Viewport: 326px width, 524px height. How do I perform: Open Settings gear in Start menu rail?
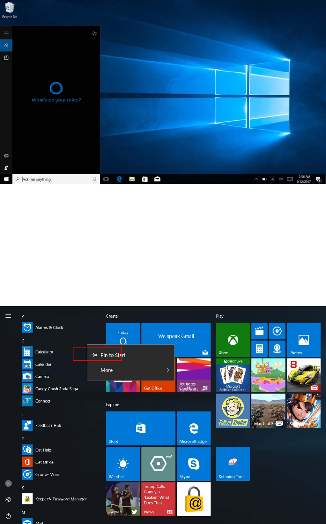(x=8, y=500)
